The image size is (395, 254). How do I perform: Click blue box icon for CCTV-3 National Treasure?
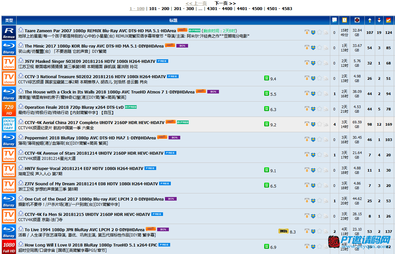[x=313, y=78]
